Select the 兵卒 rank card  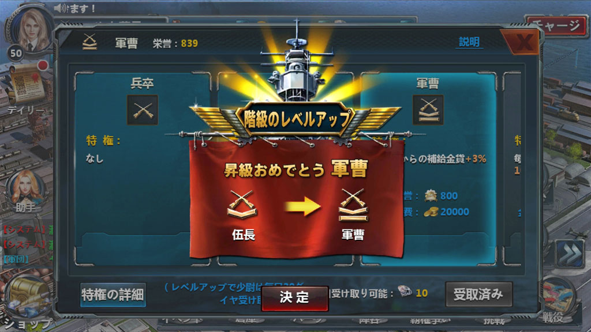pyautogui.click(x=143, y=169)
